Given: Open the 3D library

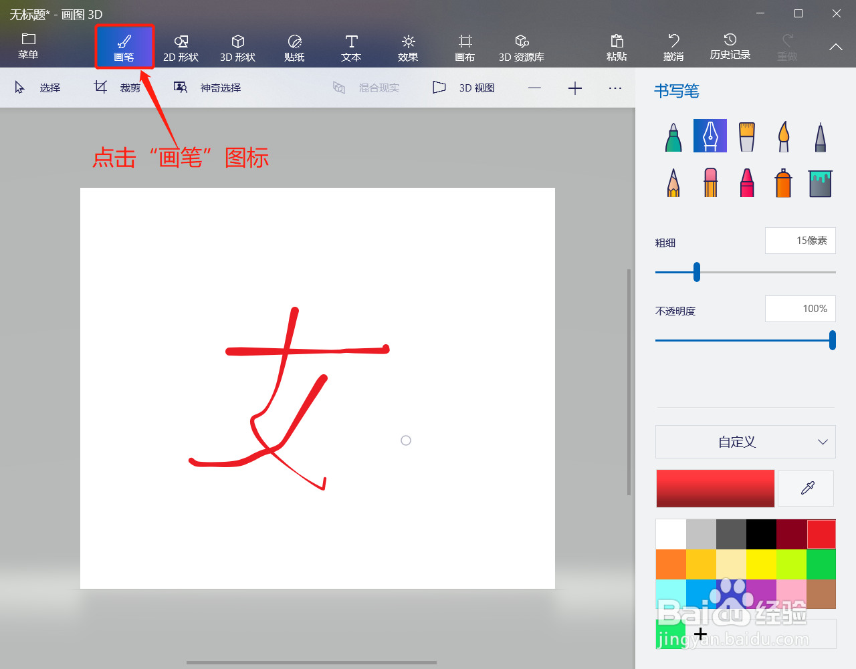Looking at the screenshot, I should pos(522,47).
